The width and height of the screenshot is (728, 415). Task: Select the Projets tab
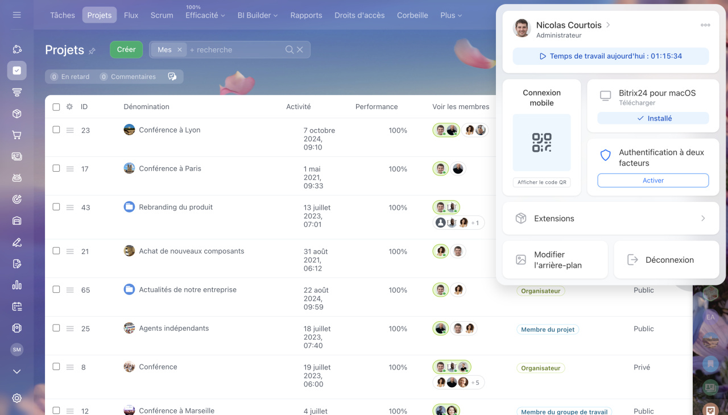point(100,15)
